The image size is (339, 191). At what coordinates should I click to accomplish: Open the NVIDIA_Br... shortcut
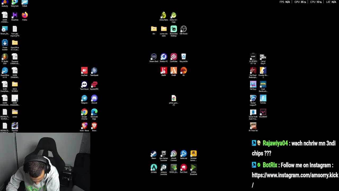(x=174, y=169)
